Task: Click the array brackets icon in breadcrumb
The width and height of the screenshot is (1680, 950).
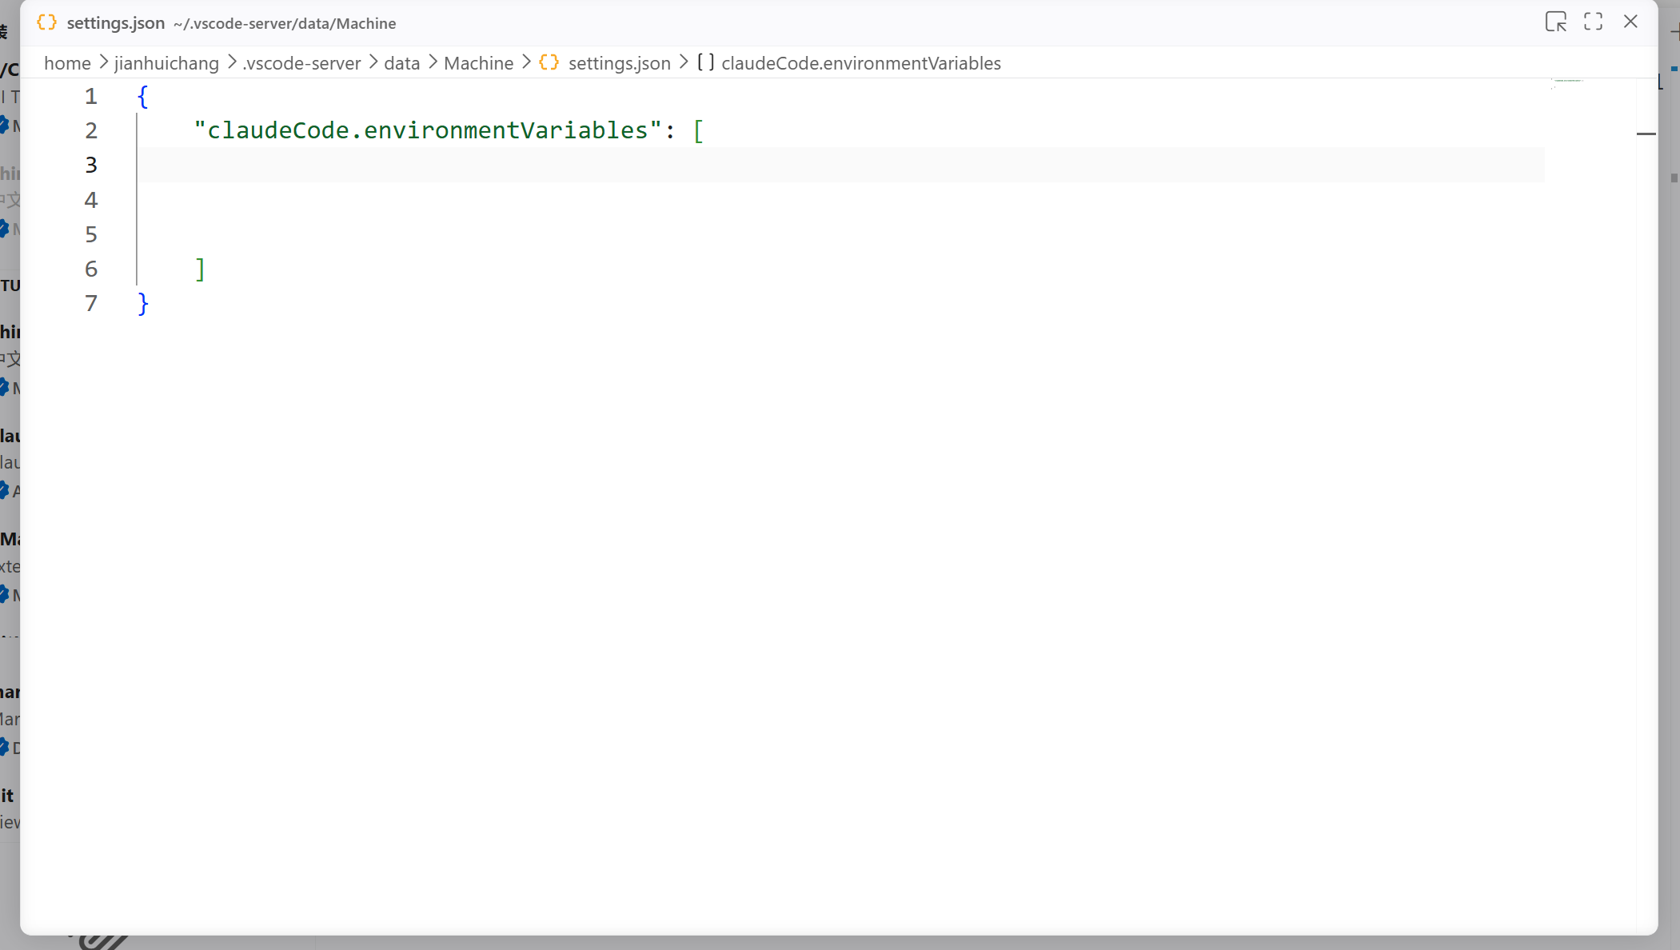Action: (x=705, y=62)
